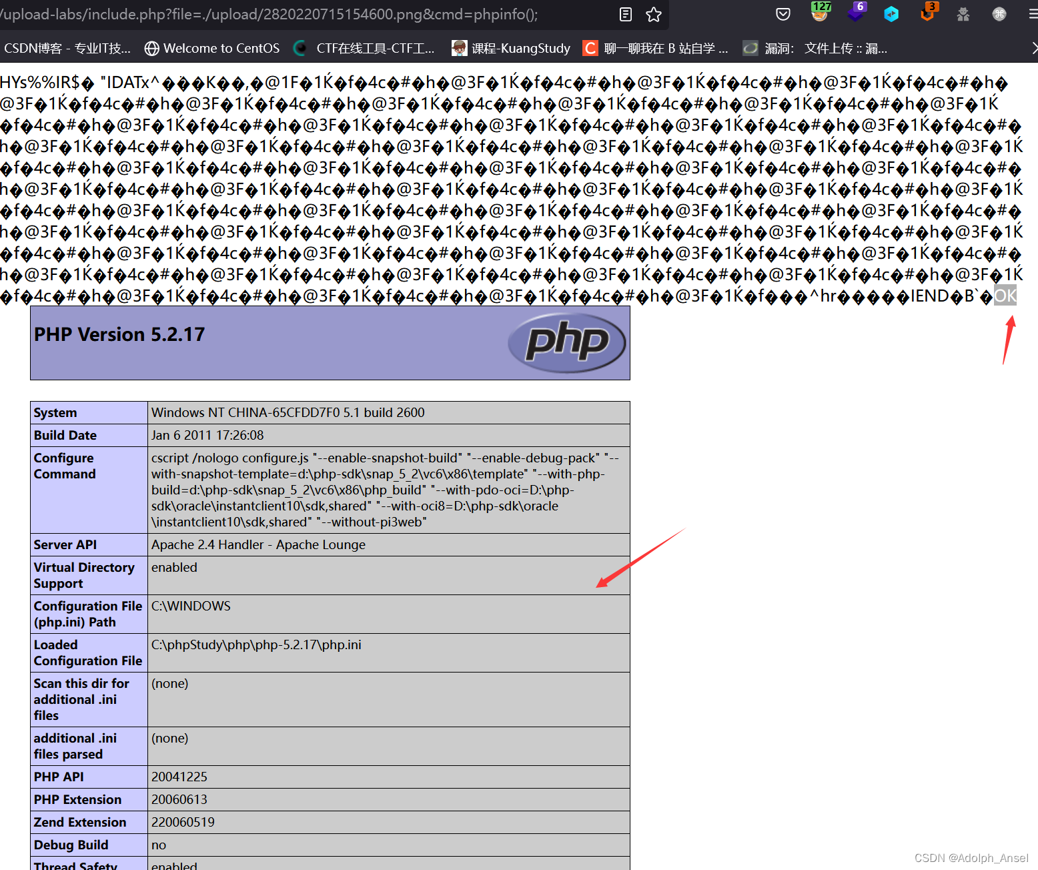Open purple extension icon with 6 badge
The image size is (1038, 870).
point(857,12)
